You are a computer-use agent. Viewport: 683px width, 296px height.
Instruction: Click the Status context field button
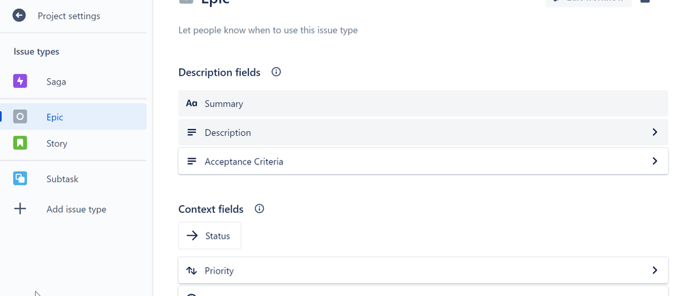coord(209,235)
